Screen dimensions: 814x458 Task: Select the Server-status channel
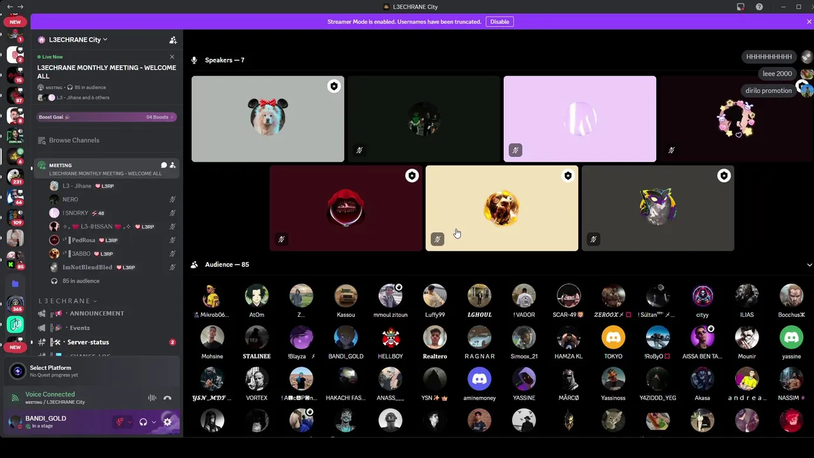point(106,342)
